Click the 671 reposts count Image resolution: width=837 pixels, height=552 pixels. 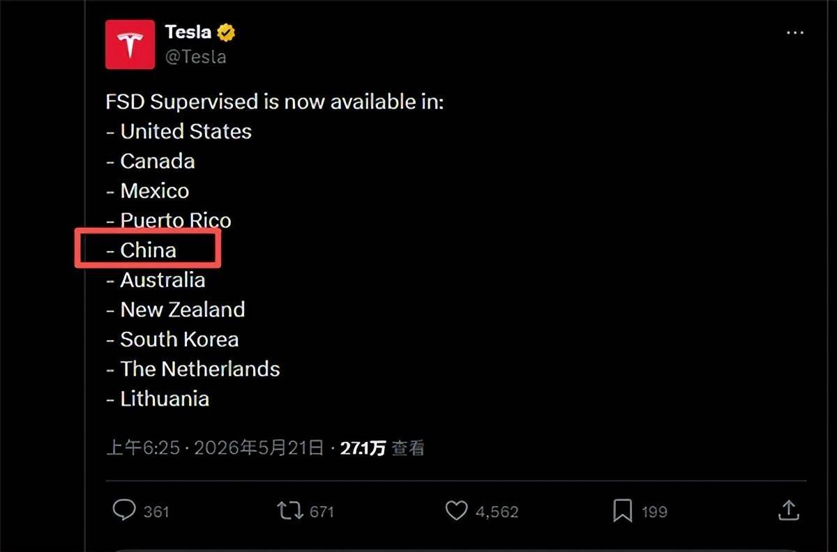[322, 512]
